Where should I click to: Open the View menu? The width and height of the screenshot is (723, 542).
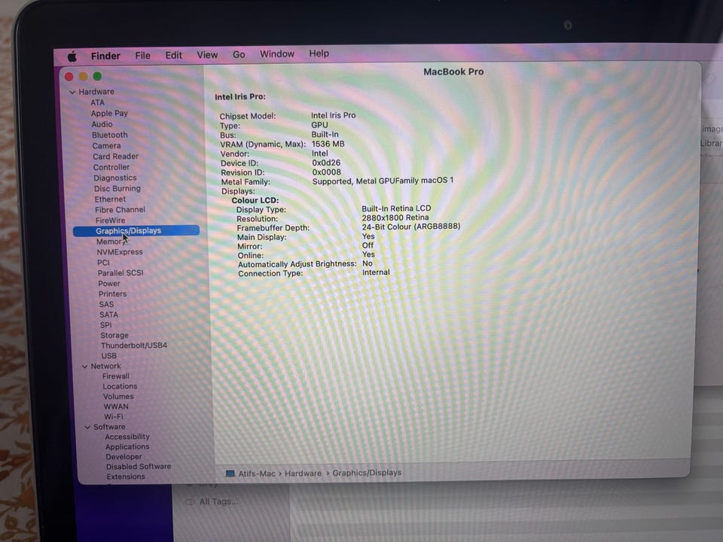207,55
